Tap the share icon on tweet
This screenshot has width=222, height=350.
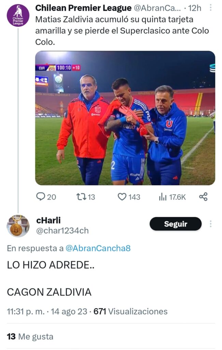click(203, 197)
